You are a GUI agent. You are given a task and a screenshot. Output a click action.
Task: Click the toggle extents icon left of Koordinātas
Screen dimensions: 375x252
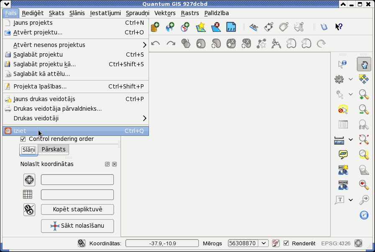point(81,243)
